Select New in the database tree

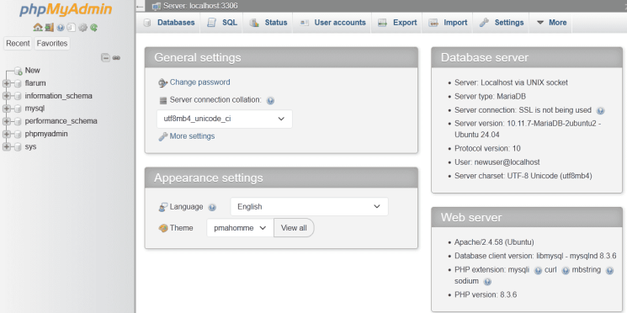(32, 71)
